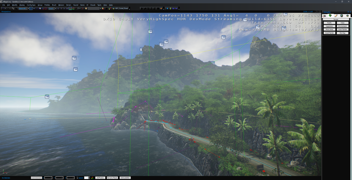Viewport: 352px width, 180px height.
Task: Click the Environment button
Action: [343, 26]
